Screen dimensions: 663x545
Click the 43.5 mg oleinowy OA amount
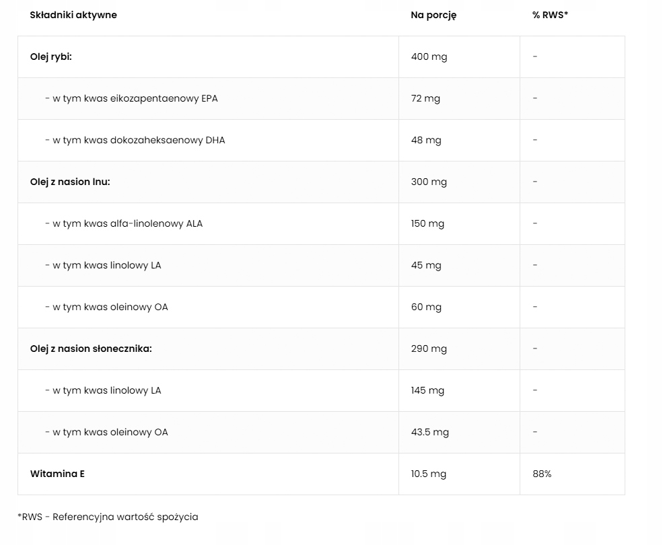coord(429,432)
